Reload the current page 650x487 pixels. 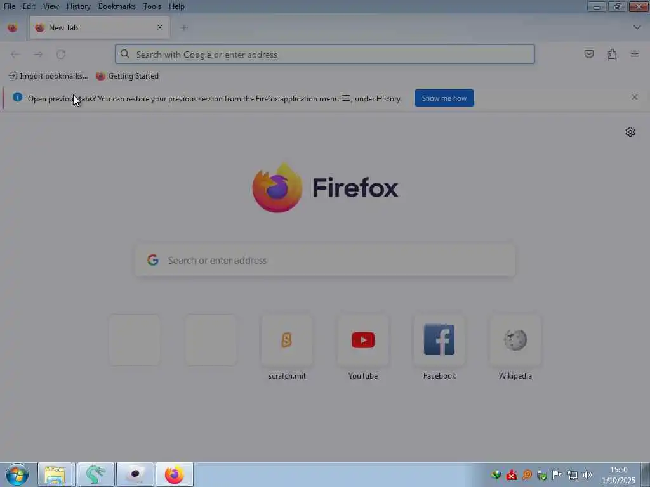coord(61,55)
